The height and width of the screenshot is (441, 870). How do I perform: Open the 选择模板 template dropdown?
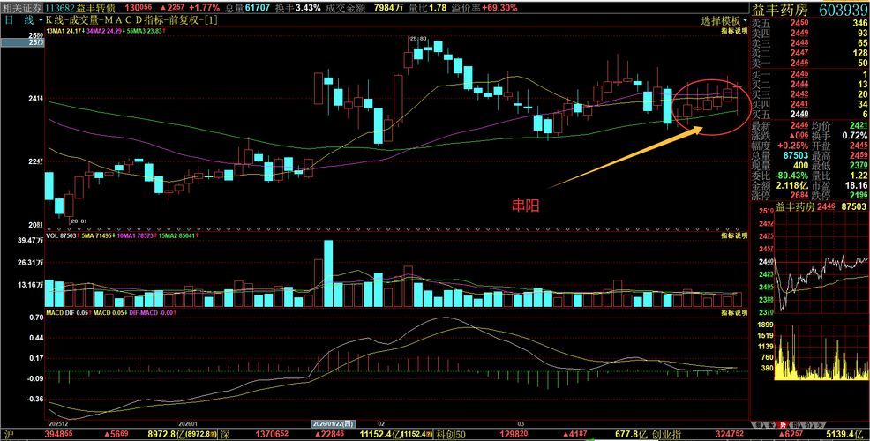[x=724, y=20]
